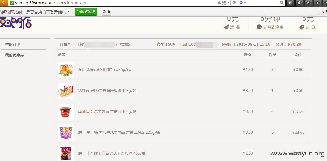Open the 小浣熊干脆面 product thumbnail
This screenshot has height=161, width=327.
(66, 153)
